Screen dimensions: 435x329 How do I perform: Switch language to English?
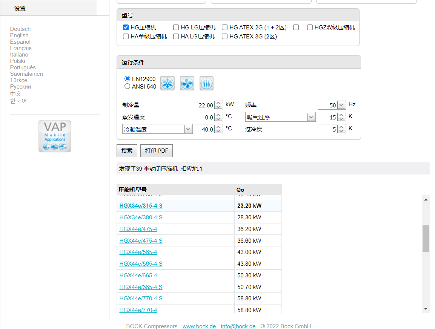(x=19, y=35)
